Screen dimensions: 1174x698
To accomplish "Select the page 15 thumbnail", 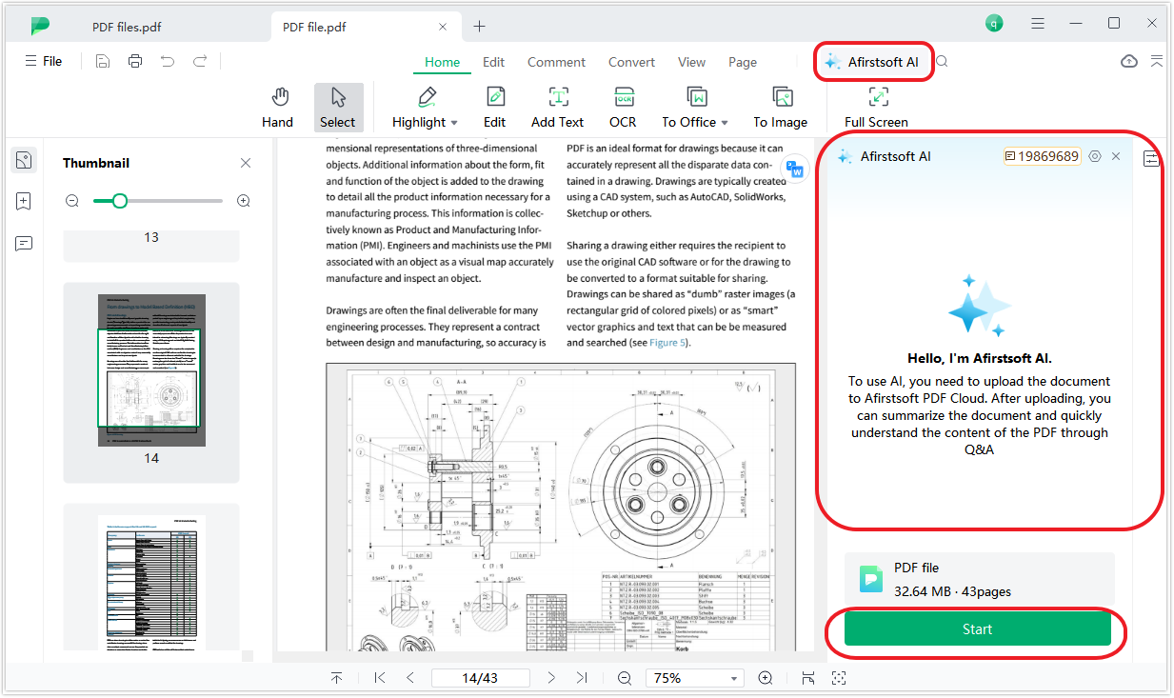I will tap(151, 583).
